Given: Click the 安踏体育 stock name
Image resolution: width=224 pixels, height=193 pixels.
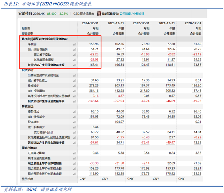Looking at the screenshot, I should pyautogui.click(x=25, y=13).
